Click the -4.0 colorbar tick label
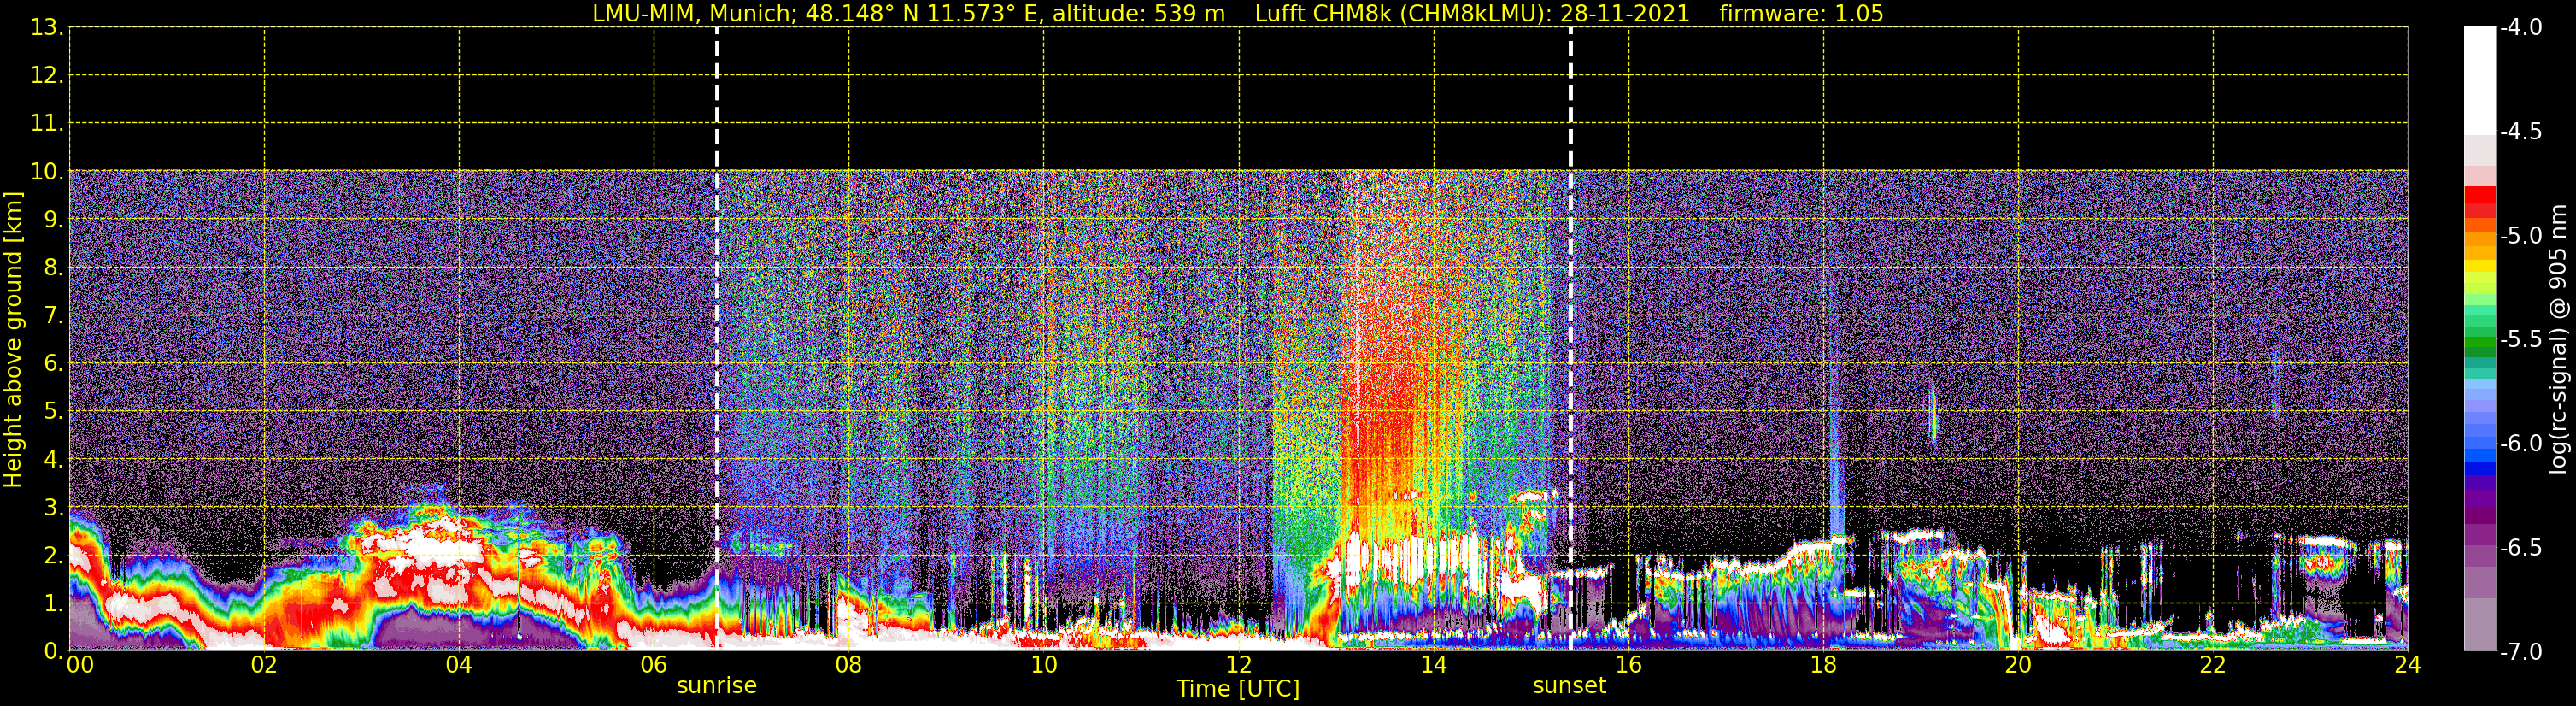Image resolution: width=2576 pixels, height=706 pixels. click(2520, 28)
